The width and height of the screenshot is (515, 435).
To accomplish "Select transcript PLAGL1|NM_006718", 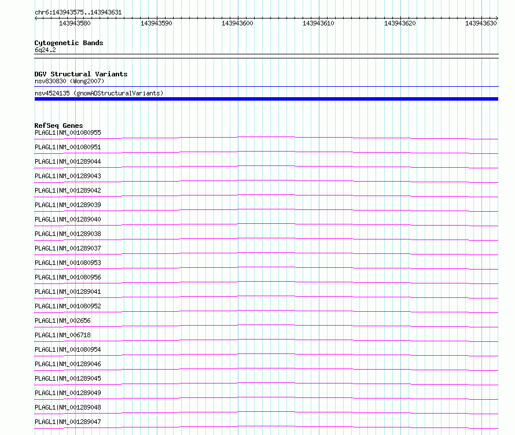I will coord(62,335).
